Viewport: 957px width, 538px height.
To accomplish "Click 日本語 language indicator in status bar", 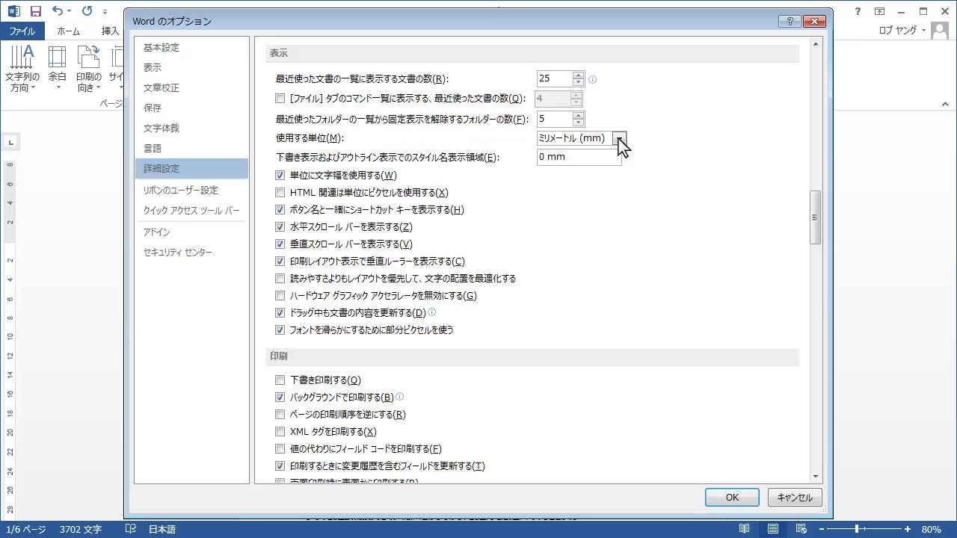I will point(161,529).
